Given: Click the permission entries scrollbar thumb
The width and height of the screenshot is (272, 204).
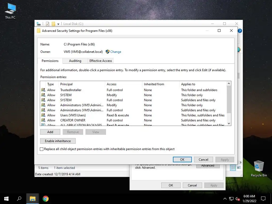Looking at the screenshot, I should 229,99.
